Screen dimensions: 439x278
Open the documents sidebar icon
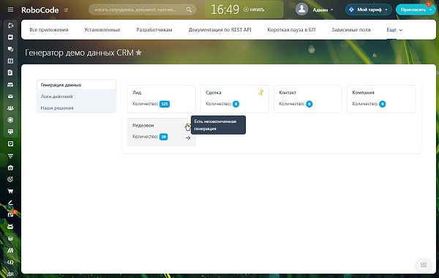point(10,72)
